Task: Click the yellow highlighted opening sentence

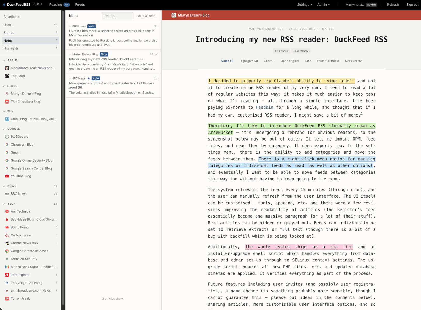Action: (x=280, y=81)
